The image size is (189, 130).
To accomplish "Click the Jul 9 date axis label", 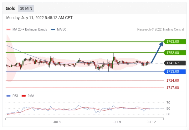I will pos(117,122).
